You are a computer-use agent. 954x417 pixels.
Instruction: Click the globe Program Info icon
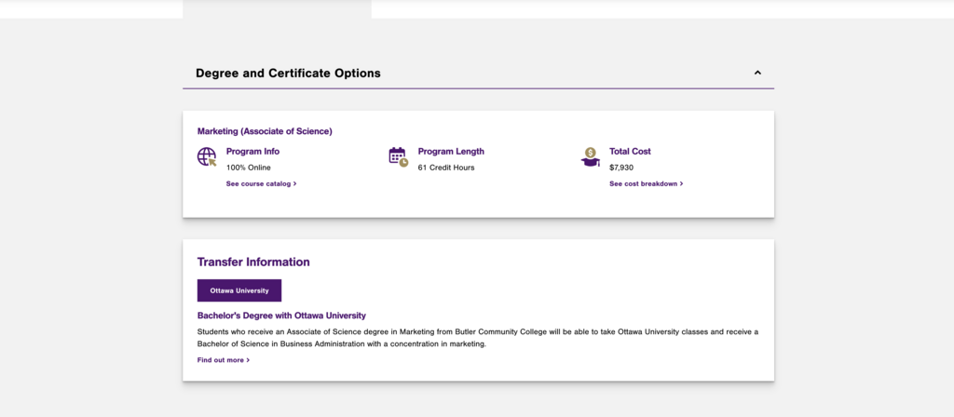tap(207, 156)
